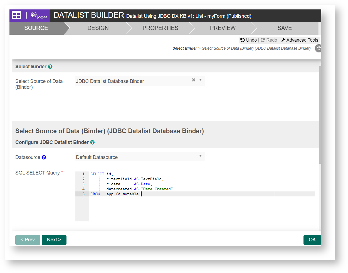Open the Datasource help icon
The height and width of the screenshot is (273, 348).
tap(44, 157)
